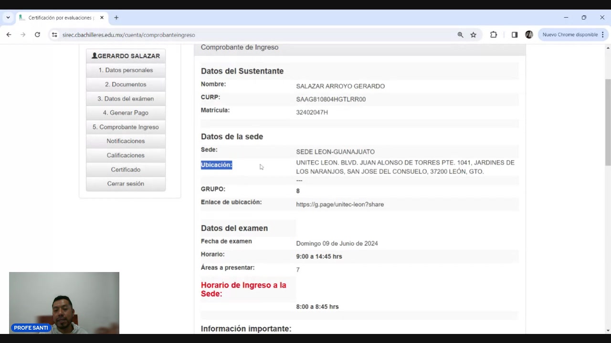
Task: Reload the current page
Action: [x=37, y=35]
